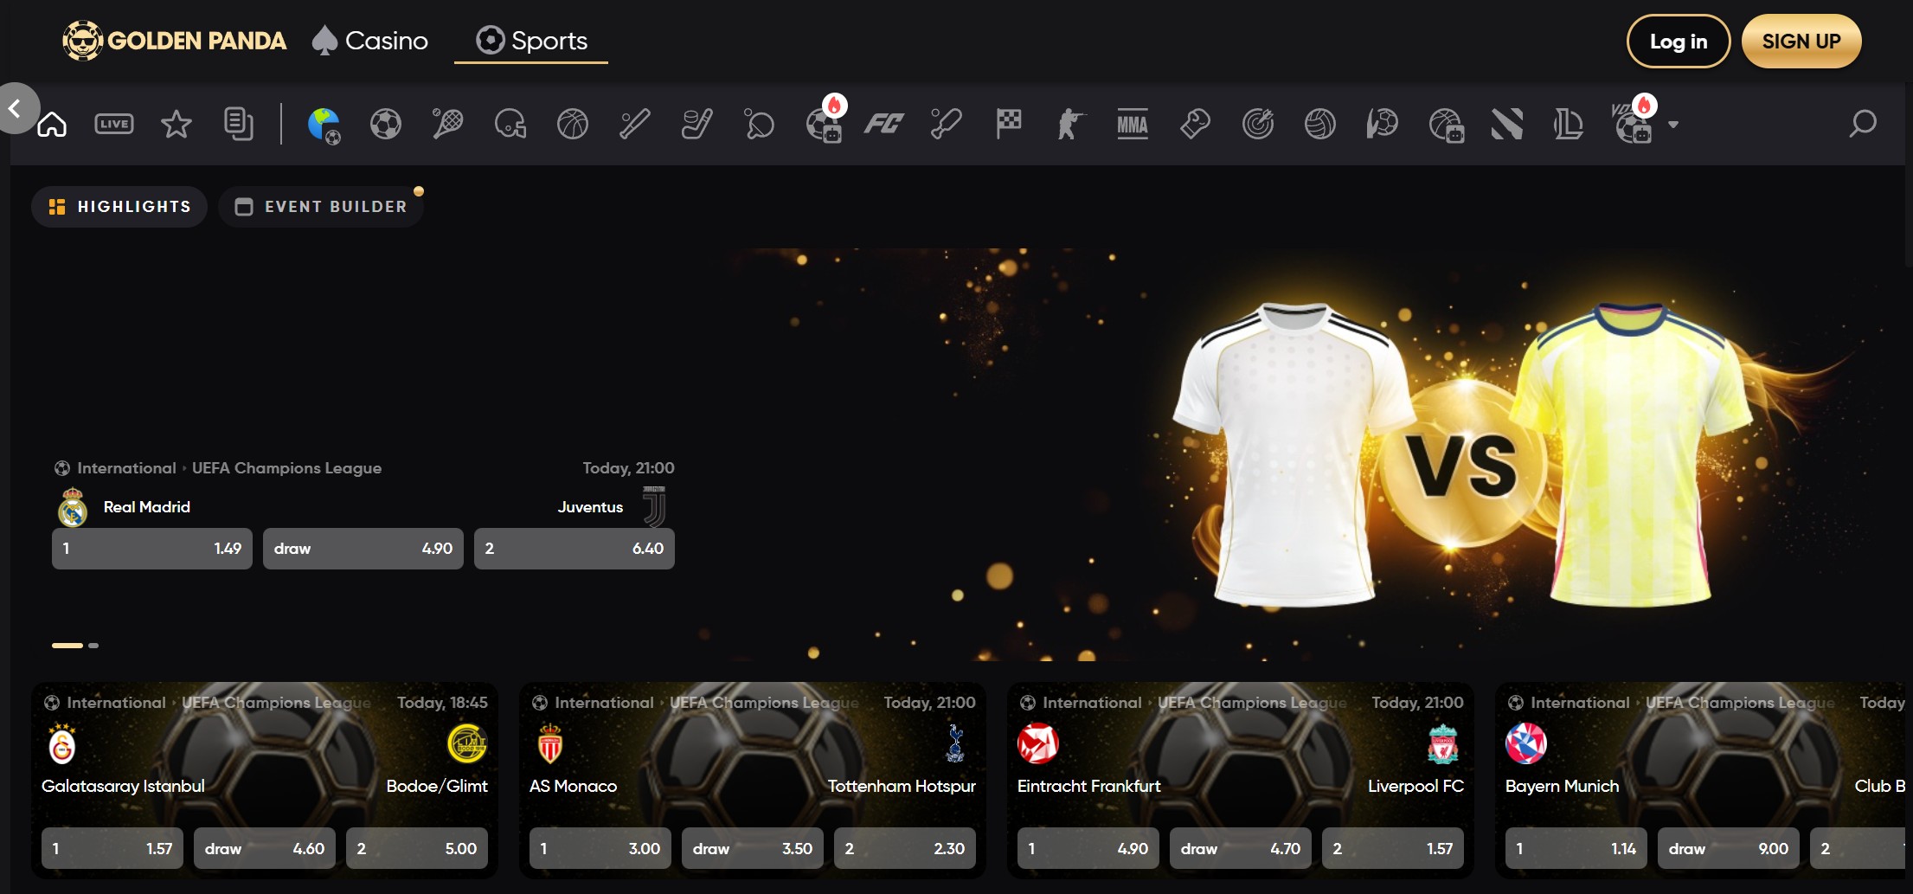The height and width of the screenshot is (894, 1913).
Task: Select the ice hockey sport icon
Action: [x=697, y=125]
